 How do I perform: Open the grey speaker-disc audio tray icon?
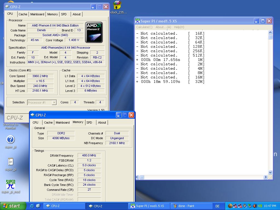pyautogui.click(x=245, y=206)
